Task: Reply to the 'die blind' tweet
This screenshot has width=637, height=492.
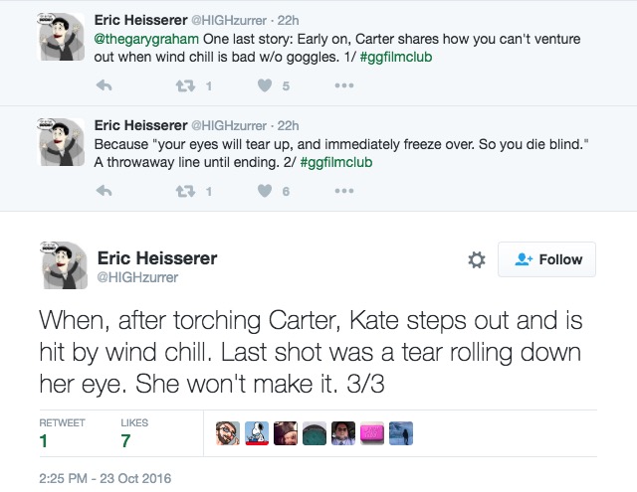Action: point(104,191)
